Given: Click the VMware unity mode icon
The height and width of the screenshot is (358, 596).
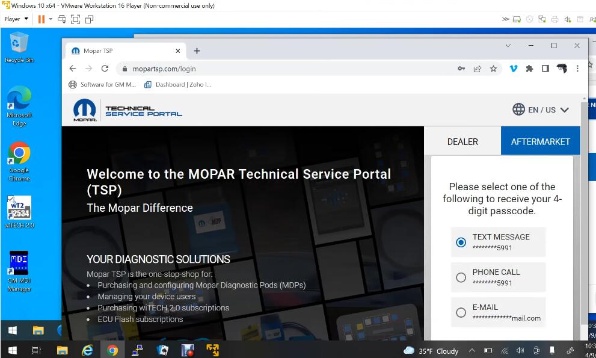Looking at the screenshot, I should (90, 19).
